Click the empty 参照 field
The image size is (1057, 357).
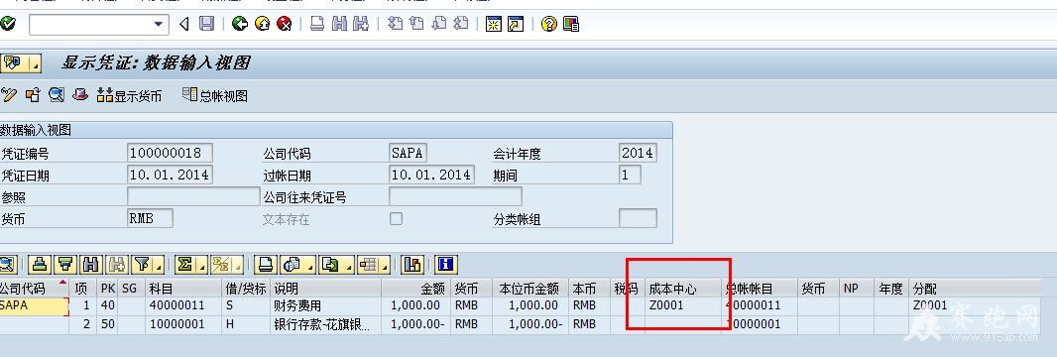[192, 196]
